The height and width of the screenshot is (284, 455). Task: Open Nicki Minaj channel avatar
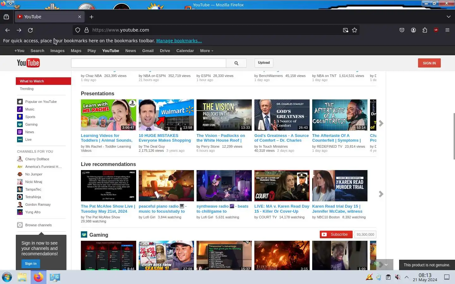(x=20, y=182)
